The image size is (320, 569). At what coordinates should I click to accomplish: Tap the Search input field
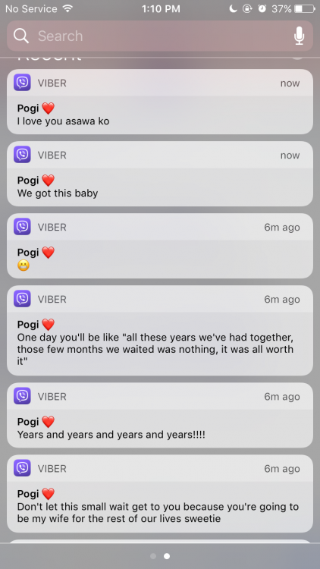pyautogui.click(x=160, y=36)
